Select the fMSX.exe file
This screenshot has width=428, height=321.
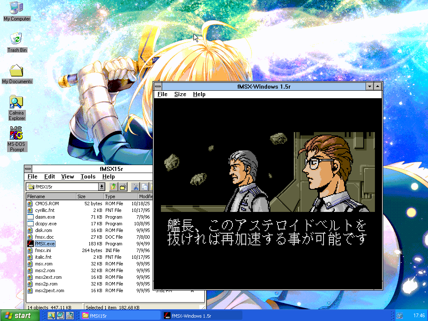click(45, 244)
